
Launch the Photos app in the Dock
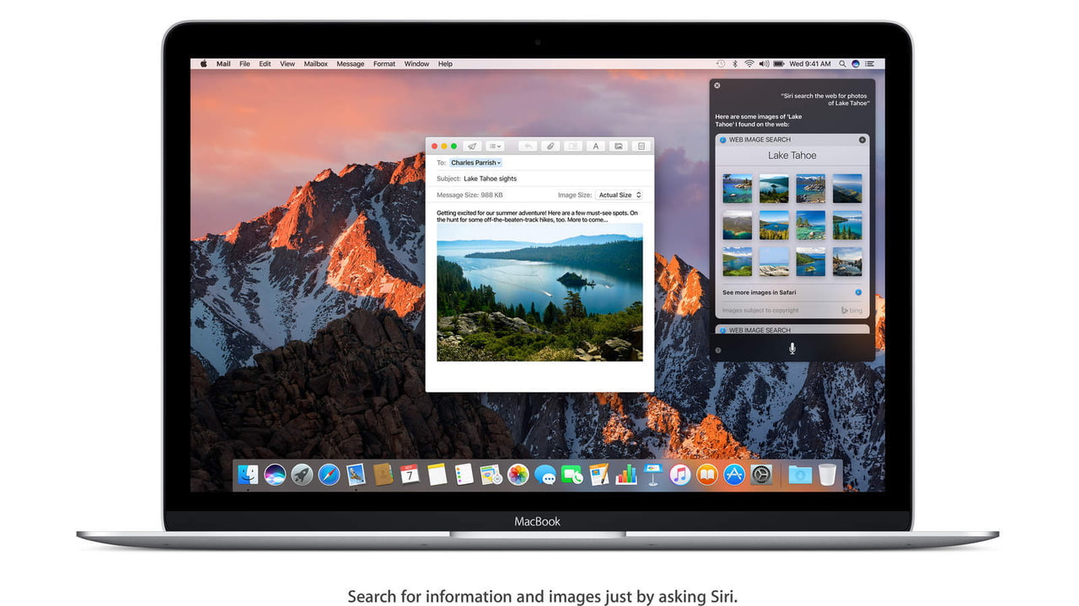[518, 475]
